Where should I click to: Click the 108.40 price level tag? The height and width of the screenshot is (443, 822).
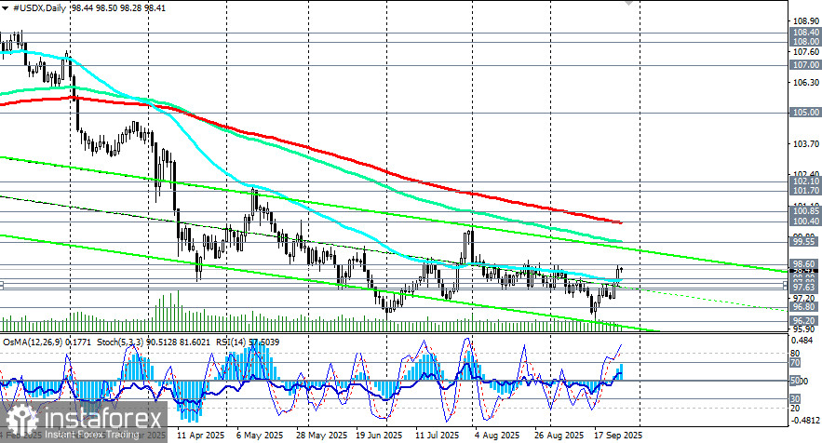804,32
